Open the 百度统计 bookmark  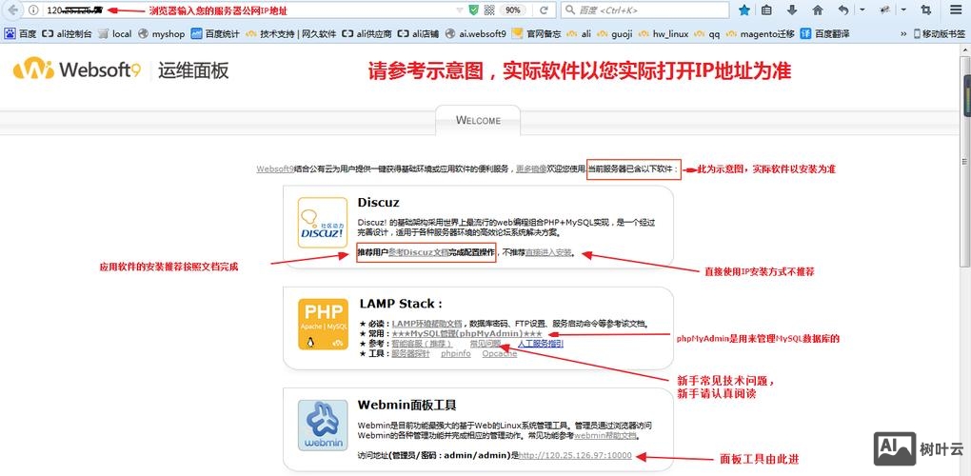(x=215, y=34)
